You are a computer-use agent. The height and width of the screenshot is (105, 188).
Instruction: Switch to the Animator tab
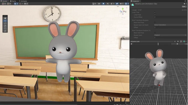pos(23,1)
